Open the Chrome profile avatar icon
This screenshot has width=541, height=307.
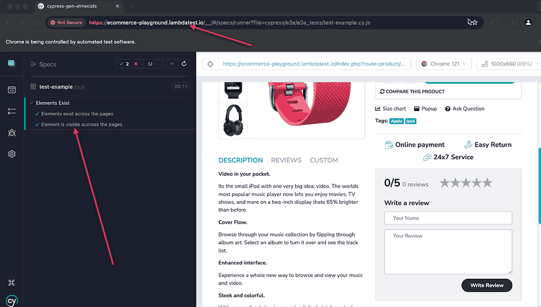528,22
